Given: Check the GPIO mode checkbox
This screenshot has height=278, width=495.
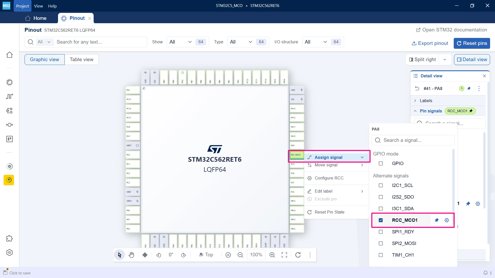Looking at the screenshot, I should 381,163.
